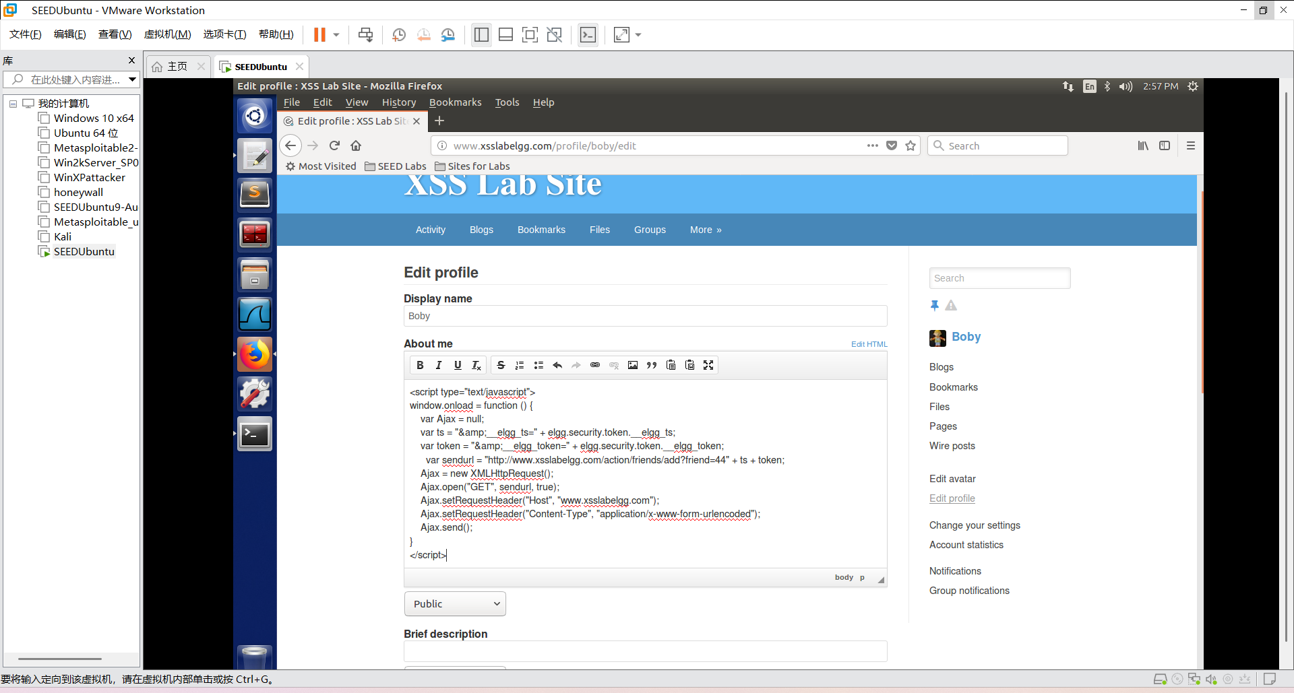Collapse the 我的计算机 tree node
Image resolution: width=1294 pixels, height=693 pixels.
click(13, 104)
